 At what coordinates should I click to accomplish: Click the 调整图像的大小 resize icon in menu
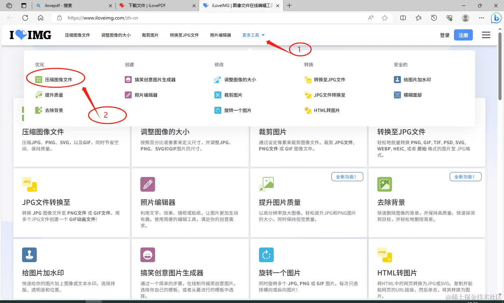point(218,79)
